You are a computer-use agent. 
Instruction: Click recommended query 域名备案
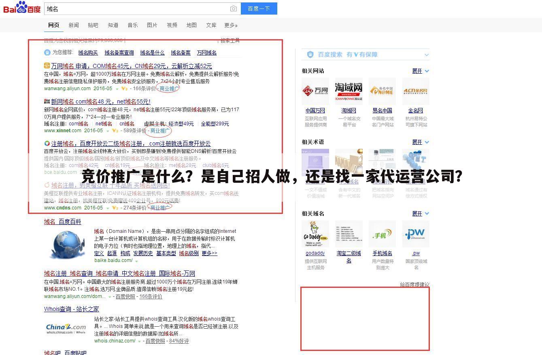click(x=181, y=53)
